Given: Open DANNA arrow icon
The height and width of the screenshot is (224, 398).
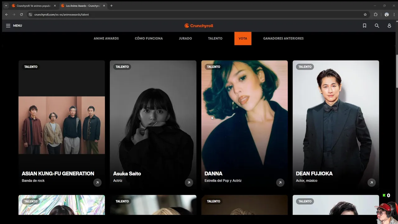Looking at the screenshot, I should (x=280, y=183).
